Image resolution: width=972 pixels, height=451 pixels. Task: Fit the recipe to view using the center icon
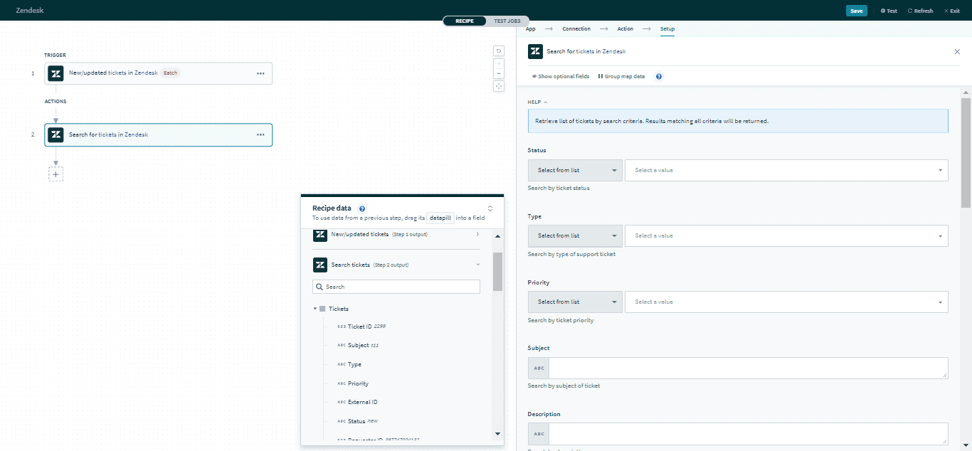tap(499, 86)
